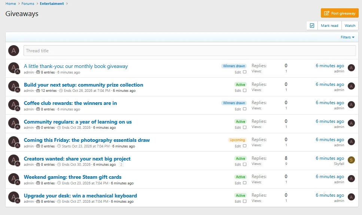Click the Post giveaway button

point(340,13)
